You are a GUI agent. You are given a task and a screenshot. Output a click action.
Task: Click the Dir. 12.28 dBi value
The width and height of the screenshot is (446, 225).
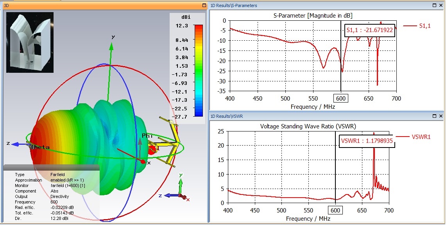pyautogui.click(x=59, y=218)
